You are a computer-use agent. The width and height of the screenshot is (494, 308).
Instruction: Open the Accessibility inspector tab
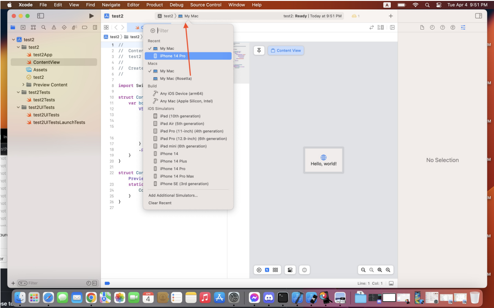(453, 27)
